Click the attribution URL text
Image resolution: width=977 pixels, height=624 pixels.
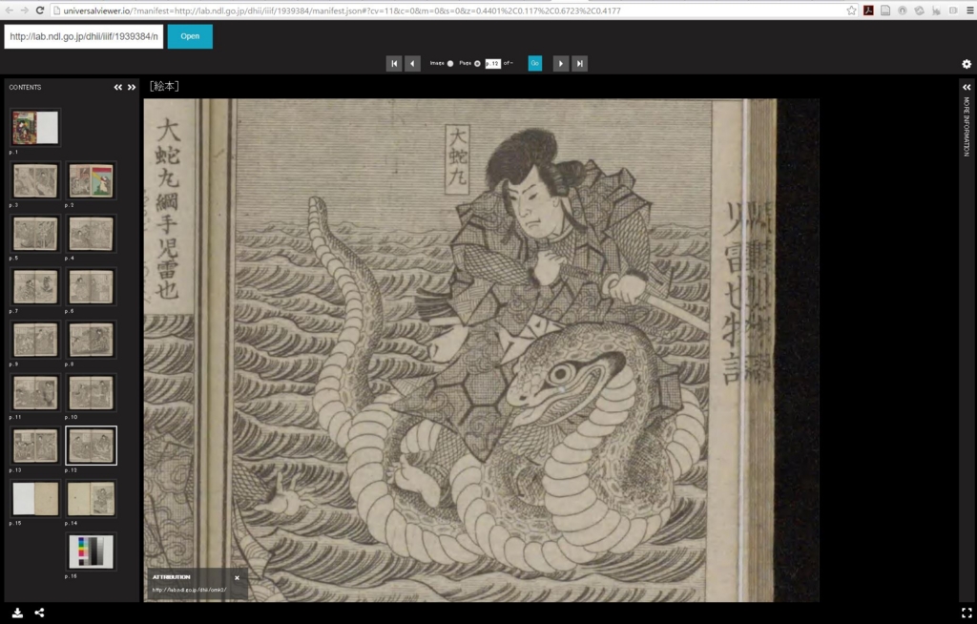190,590
